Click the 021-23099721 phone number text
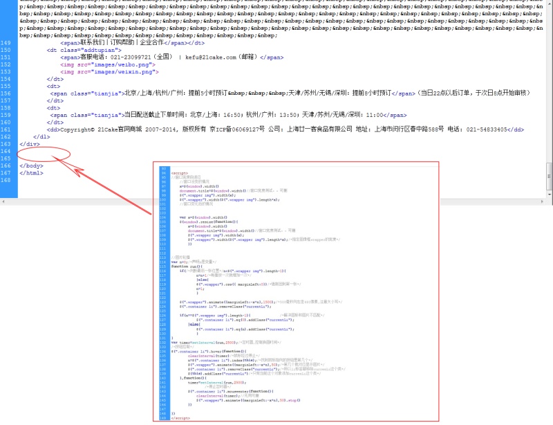The width and height of the screenshot is (553, 425). (x=131, y=57)
